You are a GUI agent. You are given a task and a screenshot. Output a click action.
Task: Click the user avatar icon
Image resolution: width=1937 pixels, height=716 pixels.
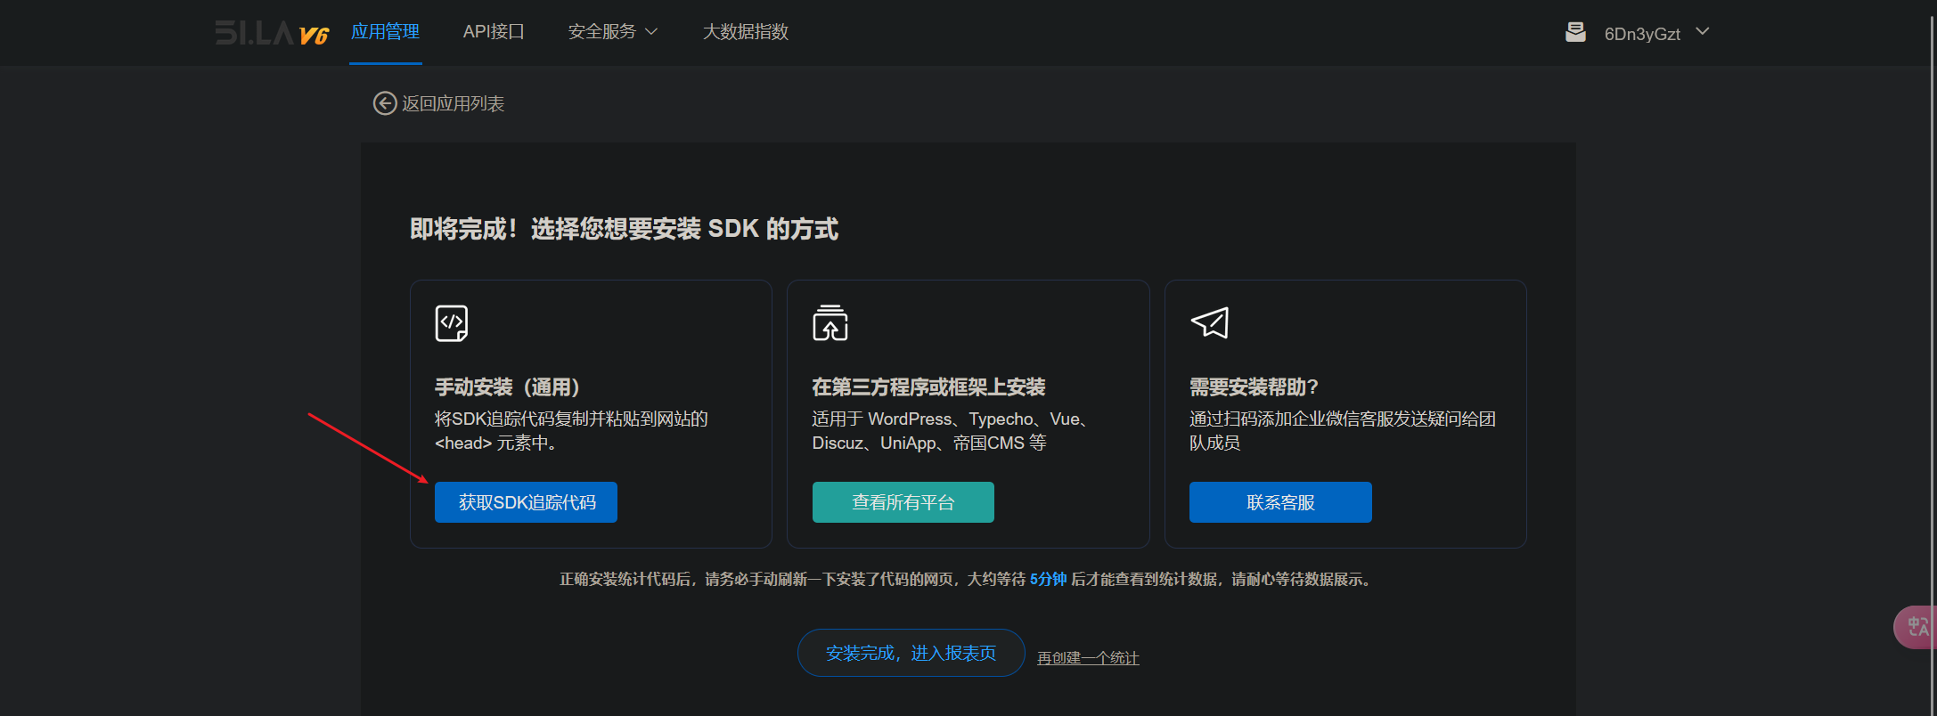(1575, 33)
